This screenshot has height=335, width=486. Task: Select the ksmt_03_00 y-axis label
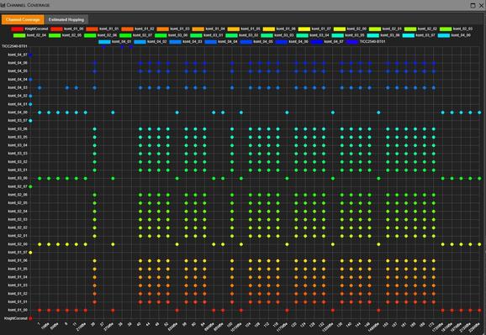click(x=18, y=178)
